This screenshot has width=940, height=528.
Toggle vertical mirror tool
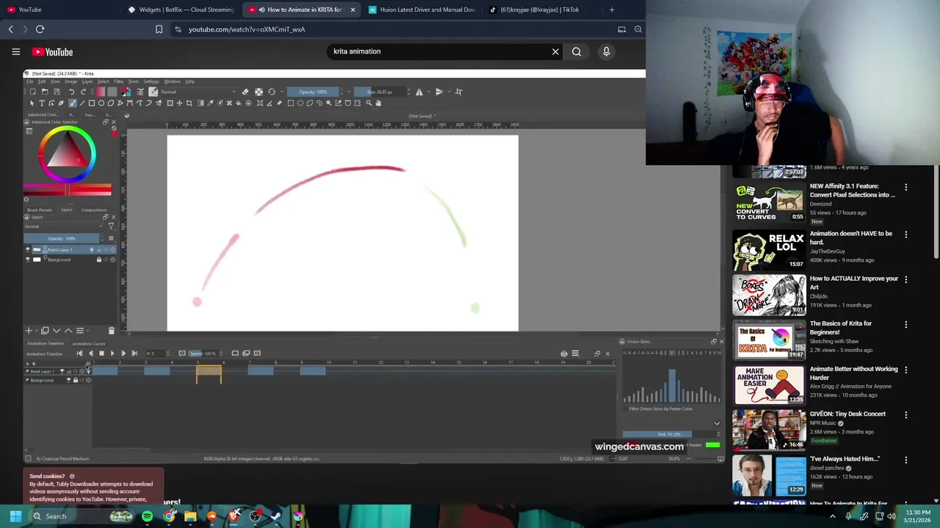[x=439, y=92]
